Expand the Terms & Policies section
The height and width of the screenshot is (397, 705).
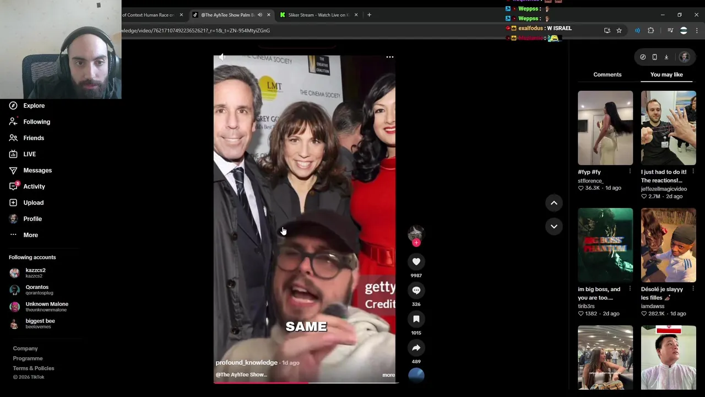click(34, 368)
